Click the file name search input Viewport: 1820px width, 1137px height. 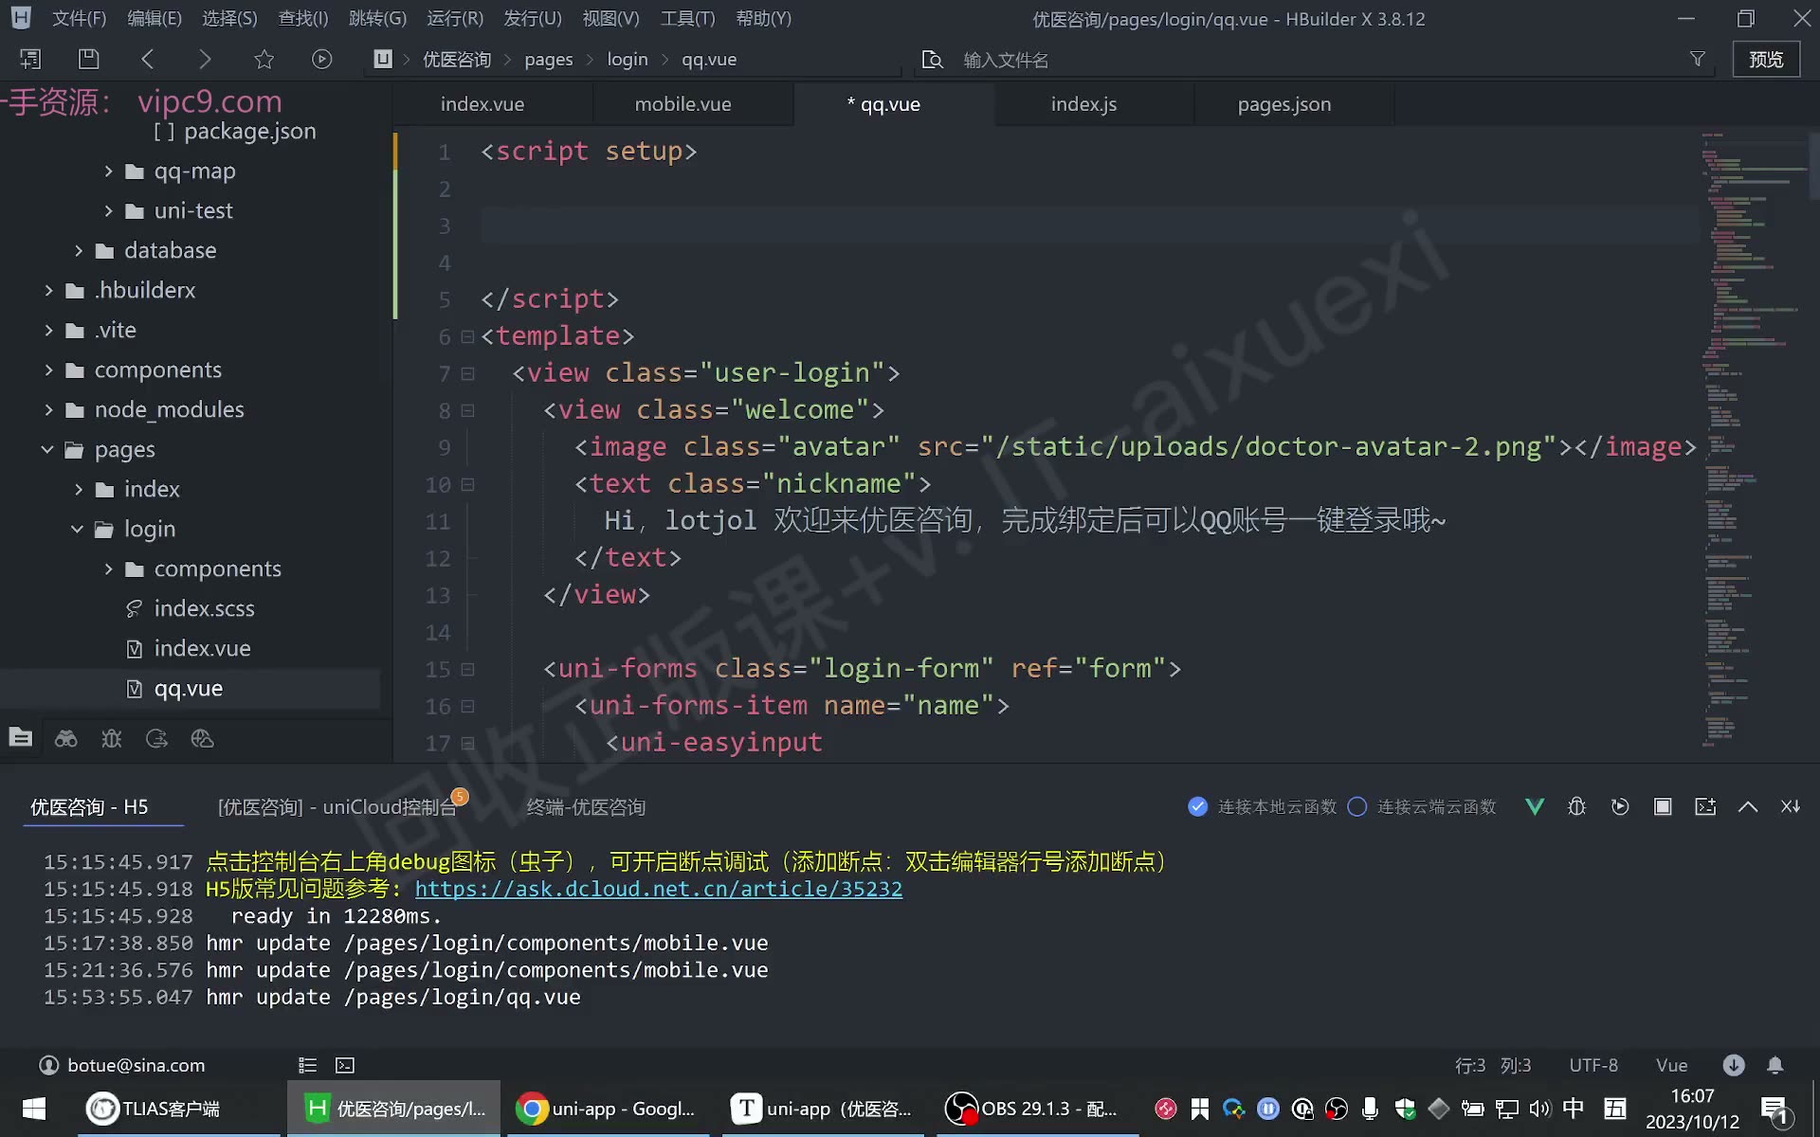coord(1318,60)
